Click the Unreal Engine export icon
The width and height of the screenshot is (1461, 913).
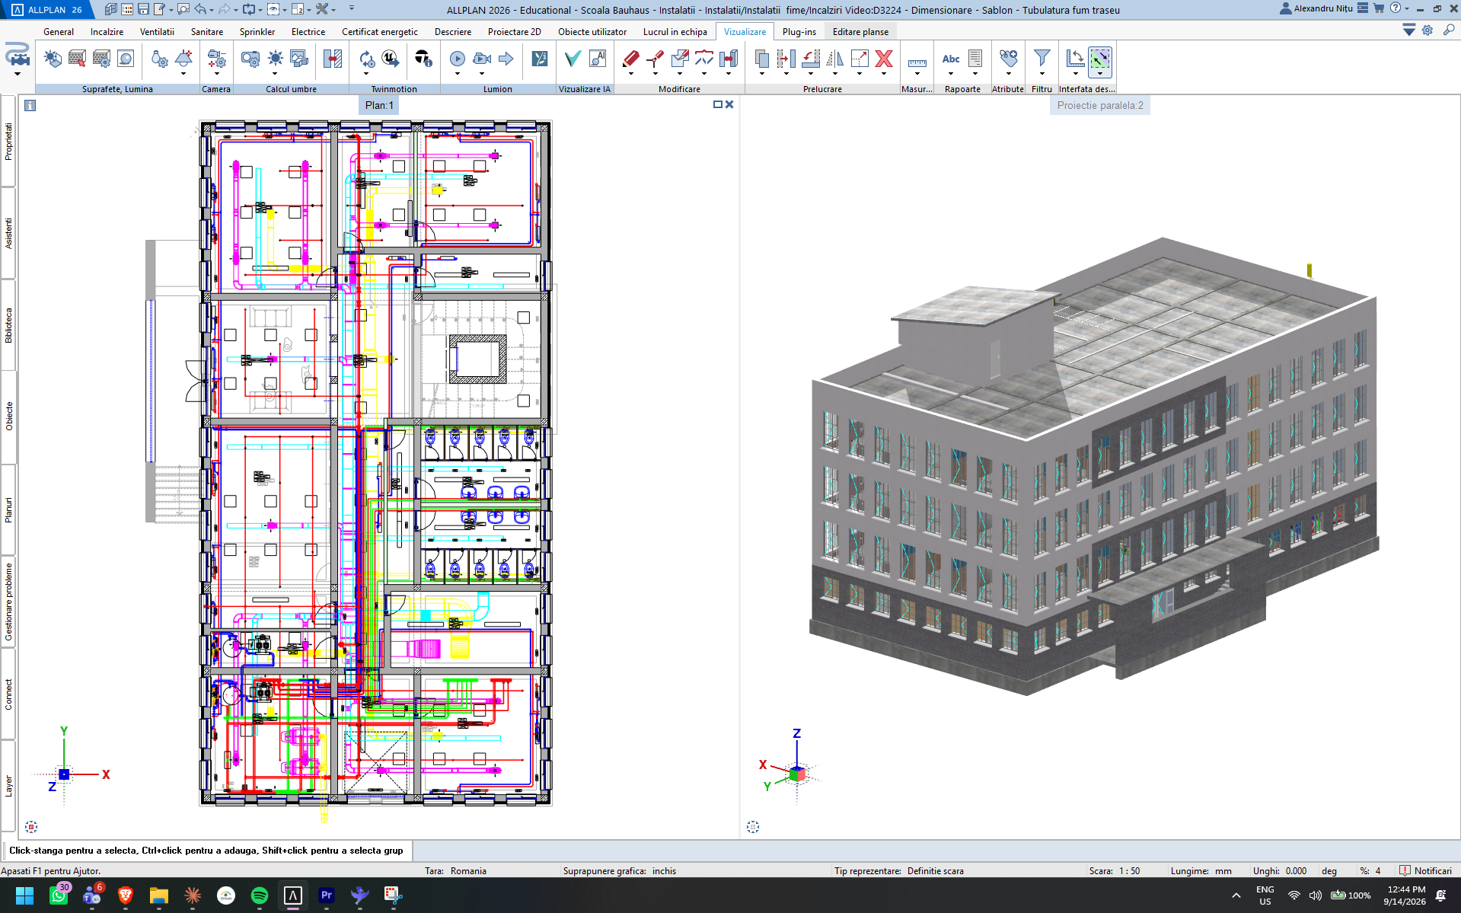390,59
